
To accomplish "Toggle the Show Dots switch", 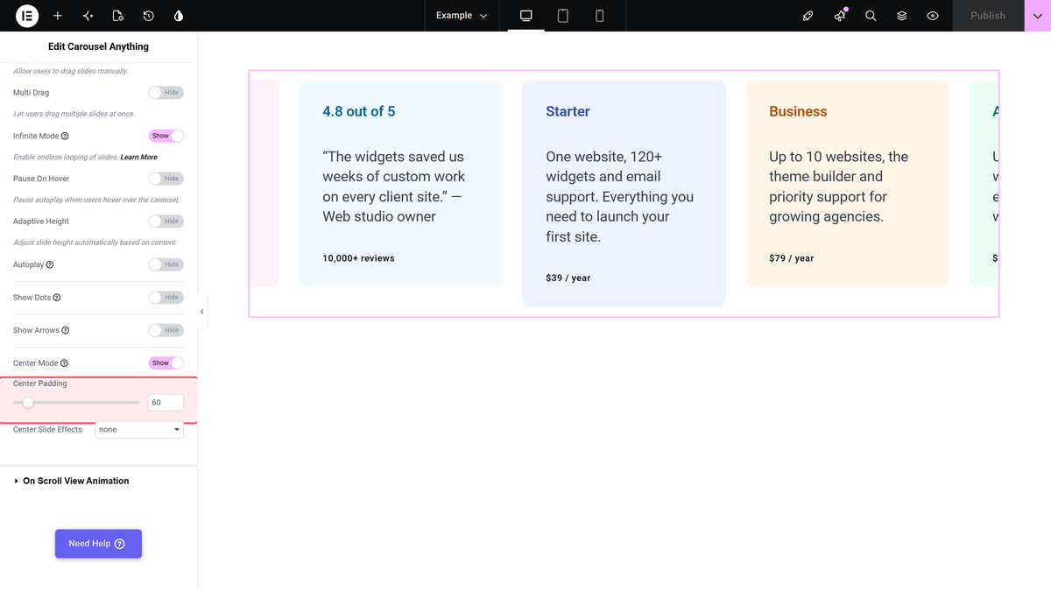I will 166,298.
